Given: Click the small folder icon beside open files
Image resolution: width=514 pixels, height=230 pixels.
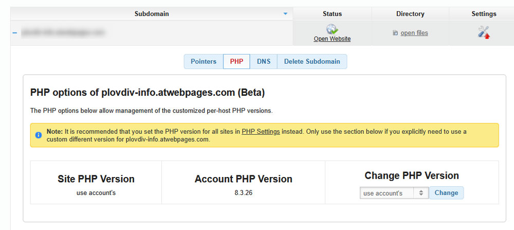Looking at the screenshot, I should pos(395,33).
